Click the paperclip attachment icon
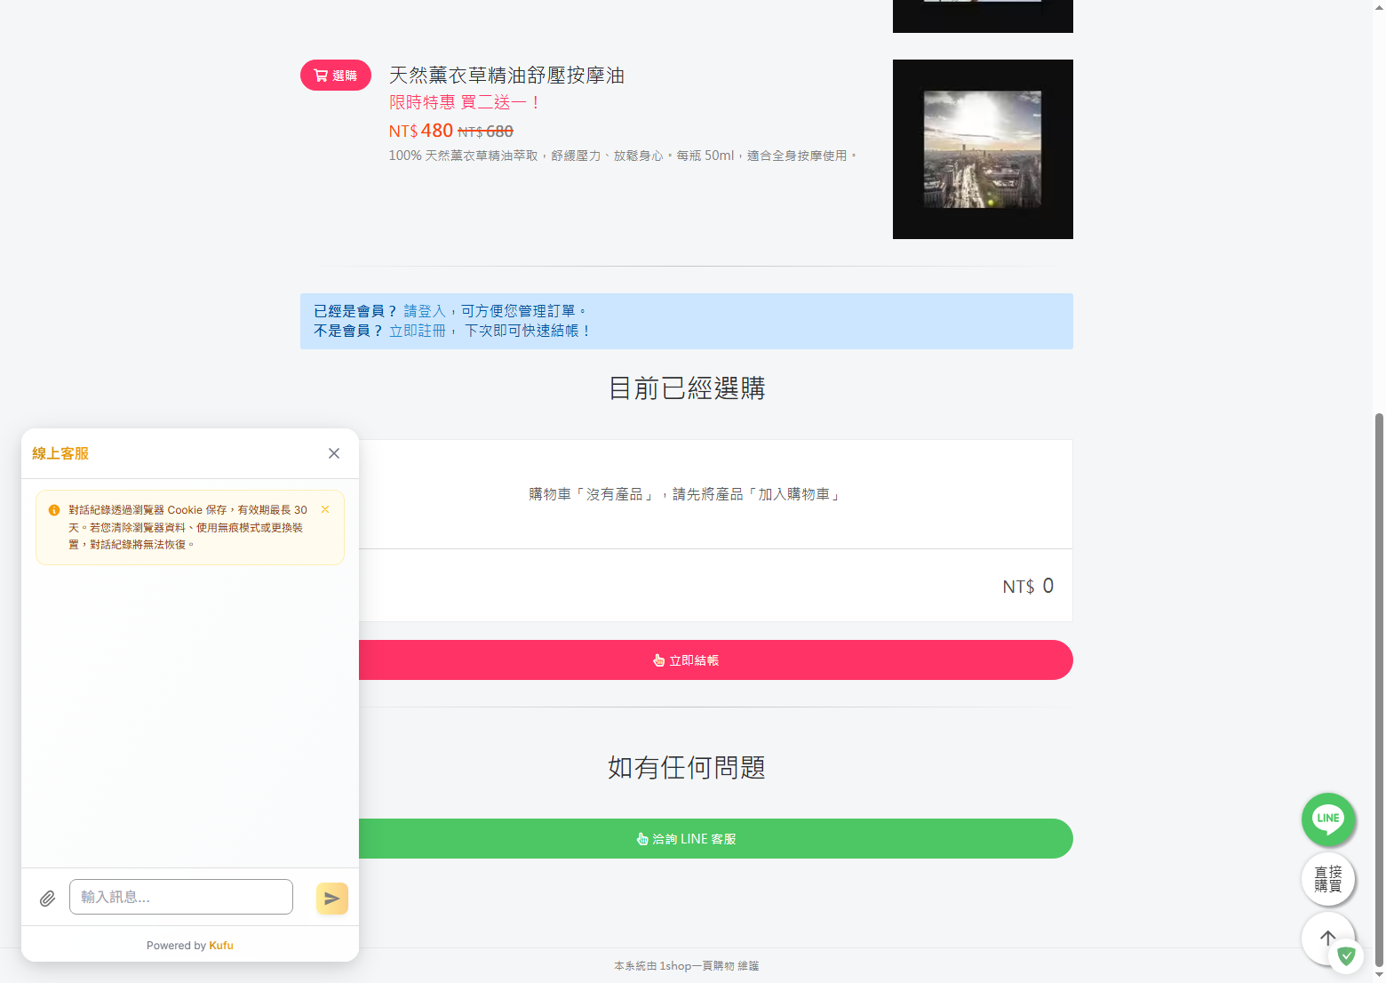This screenshot has width=1386, height=983. [x=47, y=898]
